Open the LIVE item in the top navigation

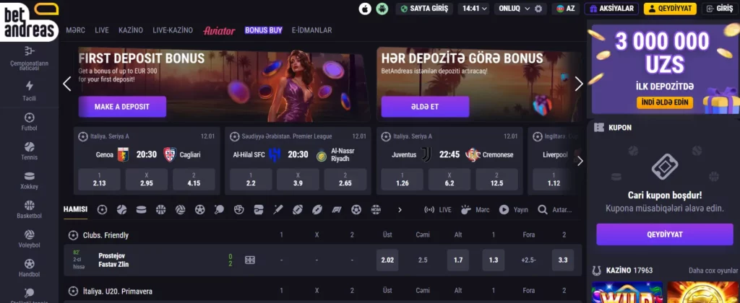101,30
